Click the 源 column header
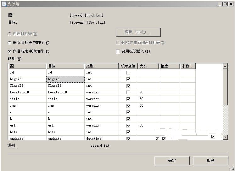235x171 pixels. 27,66
